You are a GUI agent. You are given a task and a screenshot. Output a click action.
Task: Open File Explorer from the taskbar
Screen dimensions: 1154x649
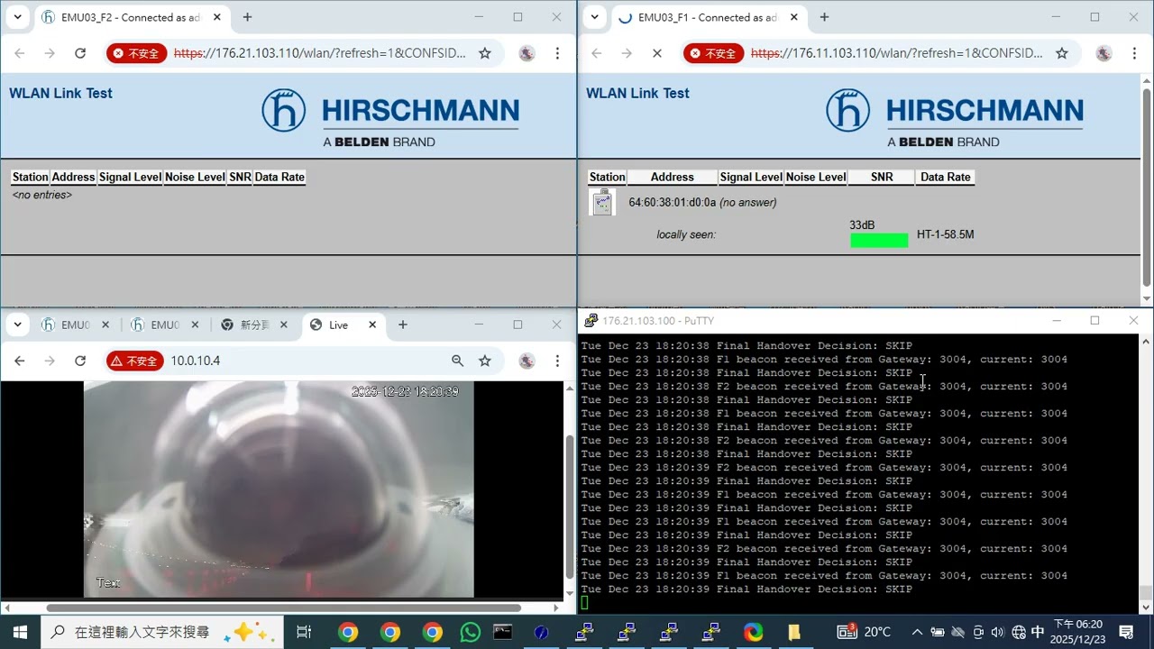point(794,632)
